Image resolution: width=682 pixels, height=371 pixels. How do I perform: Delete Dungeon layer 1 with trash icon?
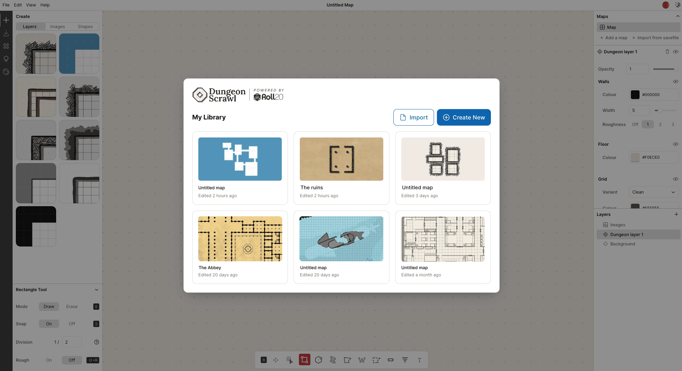point(667,52)
